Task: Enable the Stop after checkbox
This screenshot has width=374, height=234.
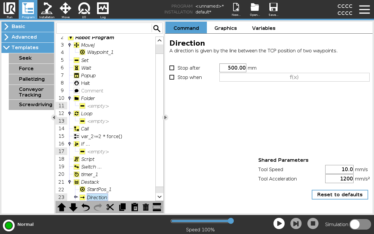Action: [172, 68]
